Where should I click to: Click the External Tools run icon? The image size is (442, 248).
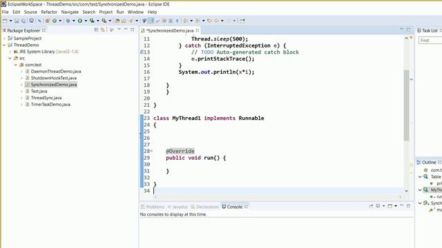pyautogui.click(x=104, y=21)
